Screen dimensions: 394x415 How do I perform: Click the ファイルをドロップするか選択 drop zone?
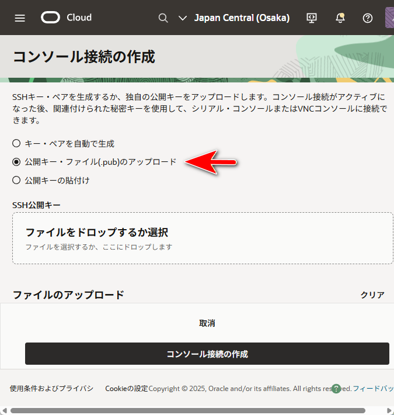coord(203,238)
